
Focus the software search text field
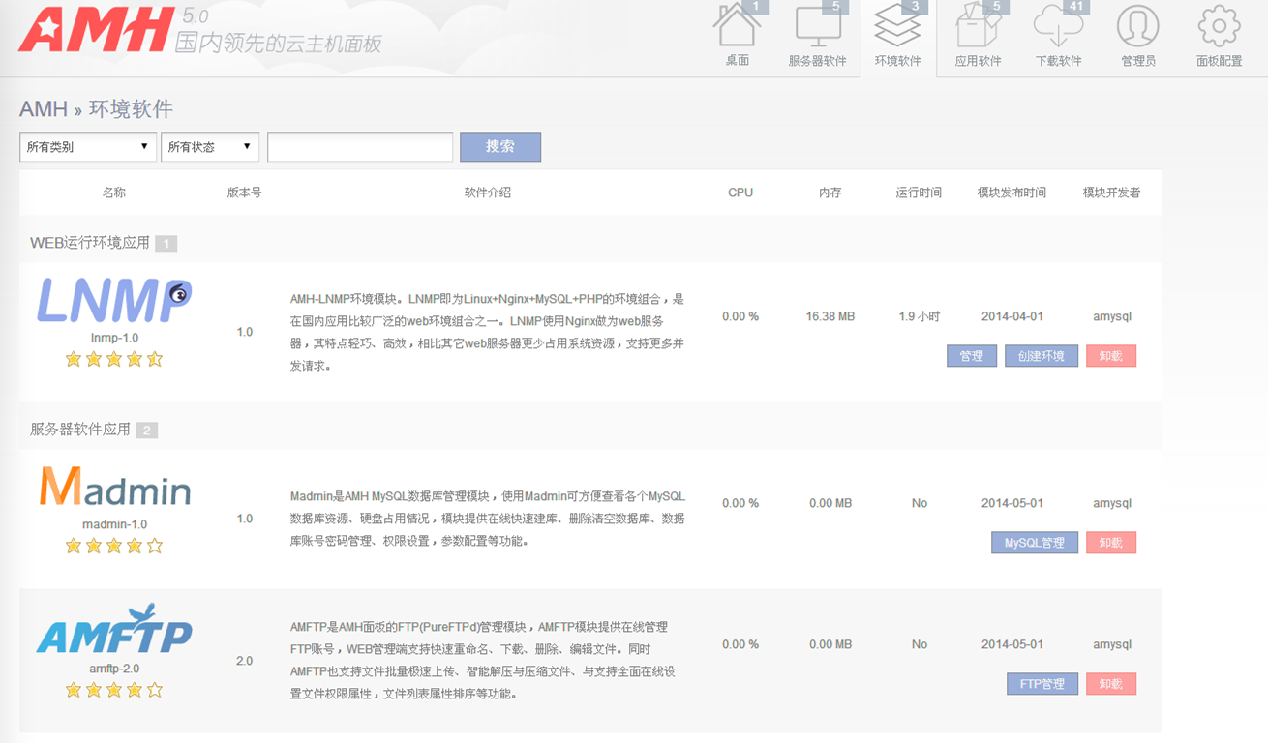pyautogui.click(x=360, y=147)
